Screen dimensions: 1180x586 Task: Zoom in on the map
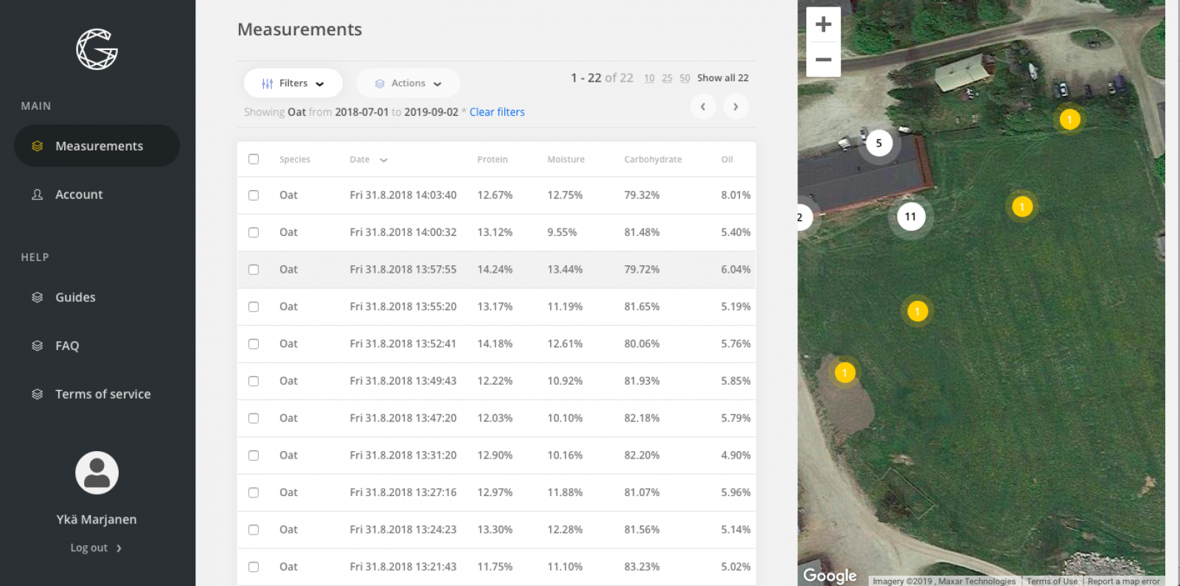(x=823, y=24)
